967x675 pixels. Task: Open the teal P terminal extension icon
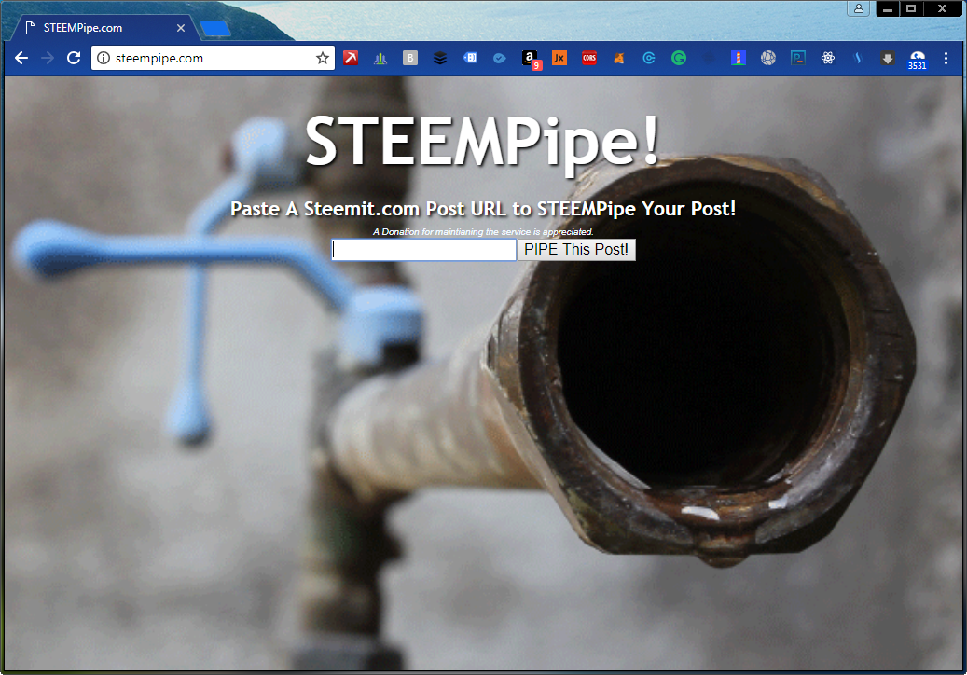tap(798, 58)
